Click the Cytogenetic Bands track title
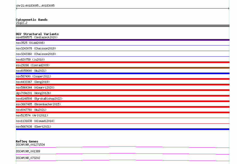This screenshot has width=237, height=164. pos(32,20)
